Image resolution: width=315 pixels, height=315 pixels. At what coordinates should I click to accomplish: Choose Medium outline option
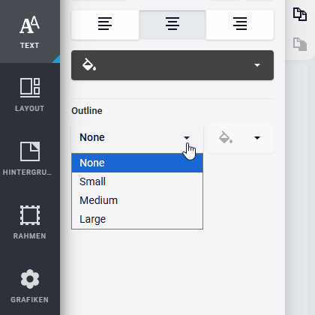(x=137, y=200)
